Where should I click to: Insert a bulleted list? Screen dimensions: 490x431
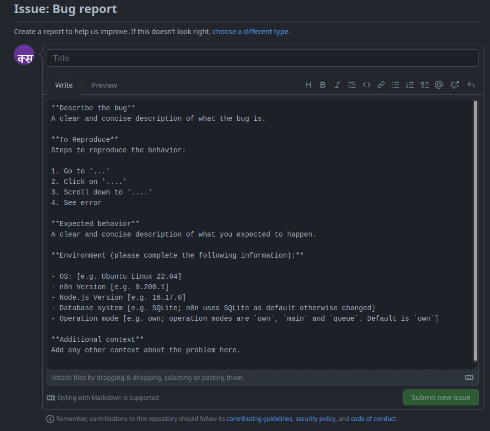point(395,85)
